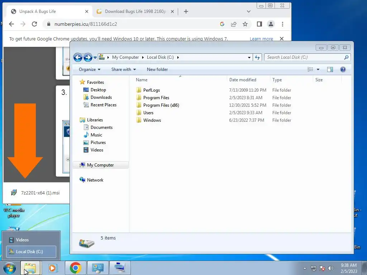Viewport: 367px width, 275px height.
Task: Show the preview pane
Action: coord(330,69)
